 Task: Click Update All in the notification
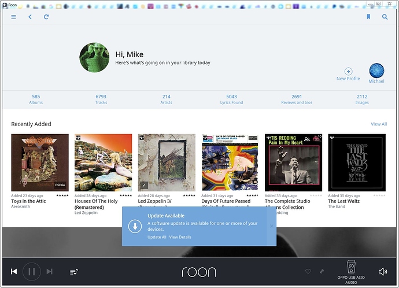click(x=157, y=237)
